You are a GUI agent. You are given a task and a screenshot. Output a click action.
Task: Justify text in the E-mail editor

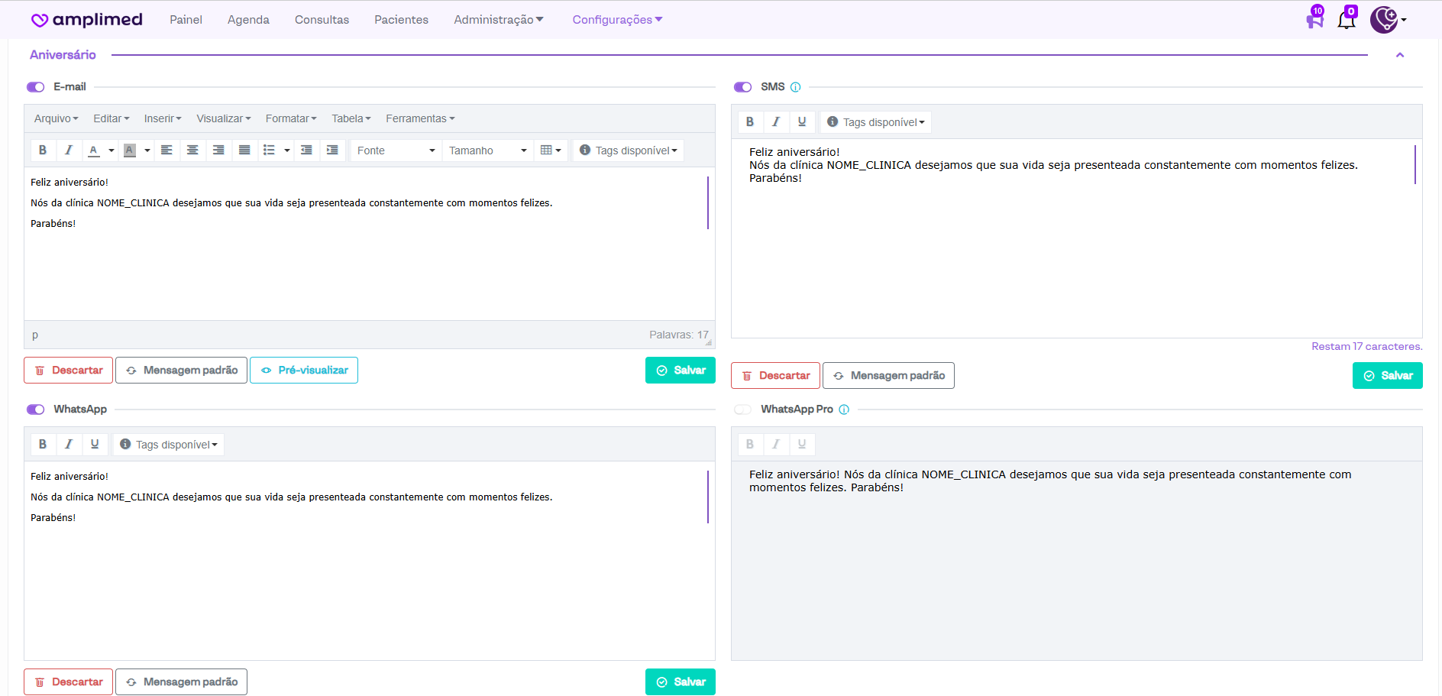[244, 151]
